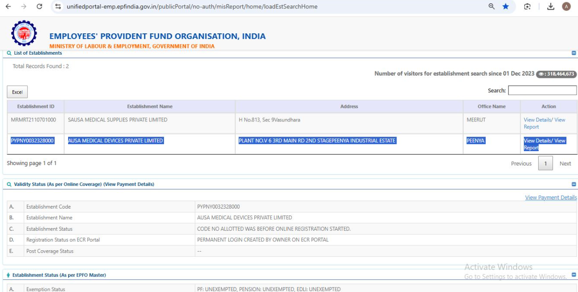The image size is (578, 292).
Task: Sort by Office Name column header
Action: pos(491,107)
